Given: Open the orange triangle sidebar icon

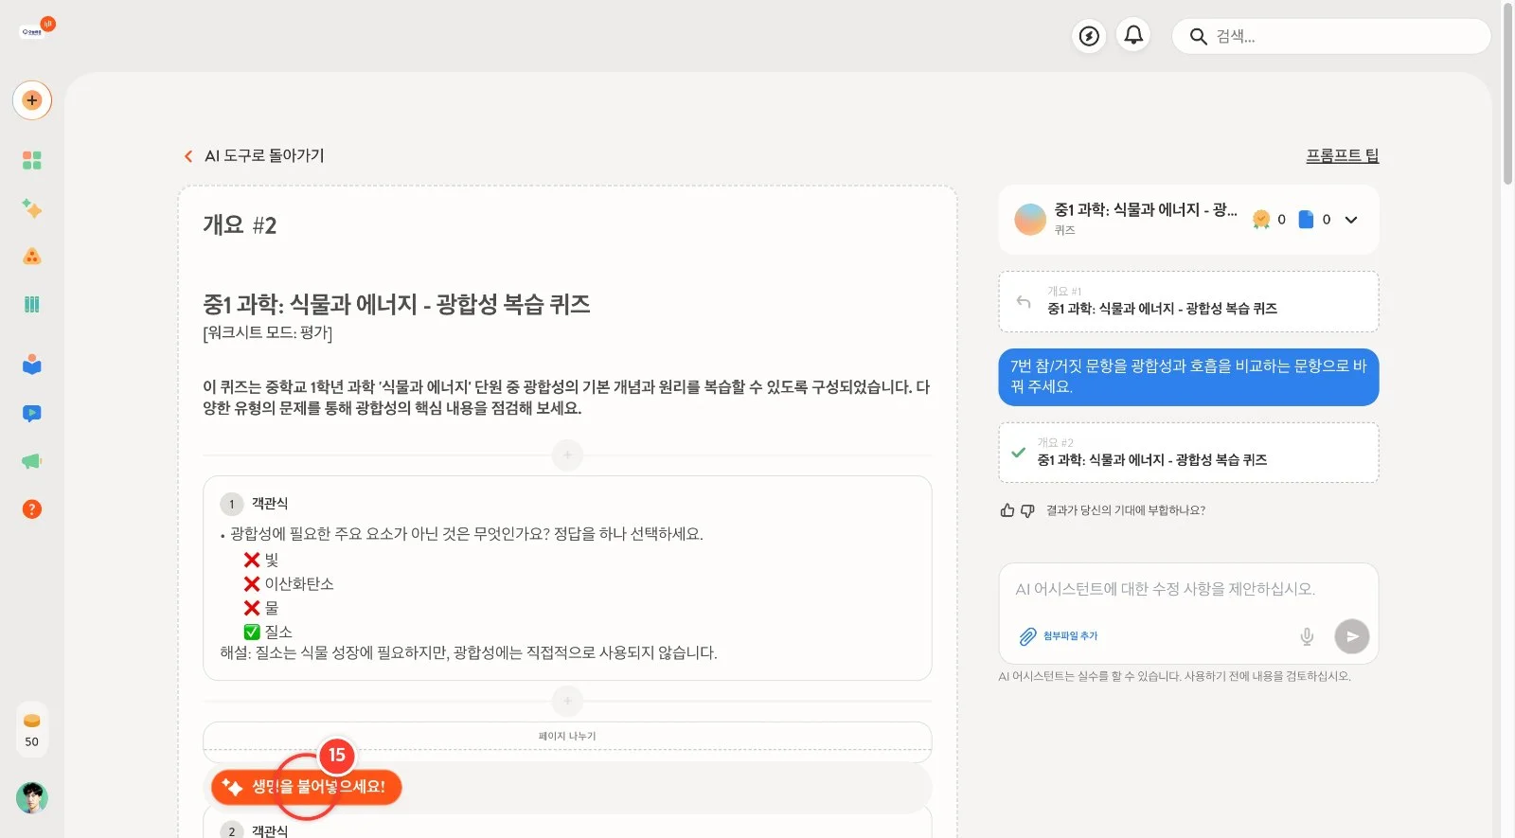Looking at the screenshot, I should tap(32, 257).
